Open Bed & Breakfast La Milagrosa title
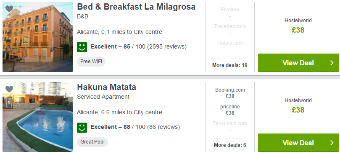Image resolution: width=340 pixels, height=154 pixels. coord(136,7)
